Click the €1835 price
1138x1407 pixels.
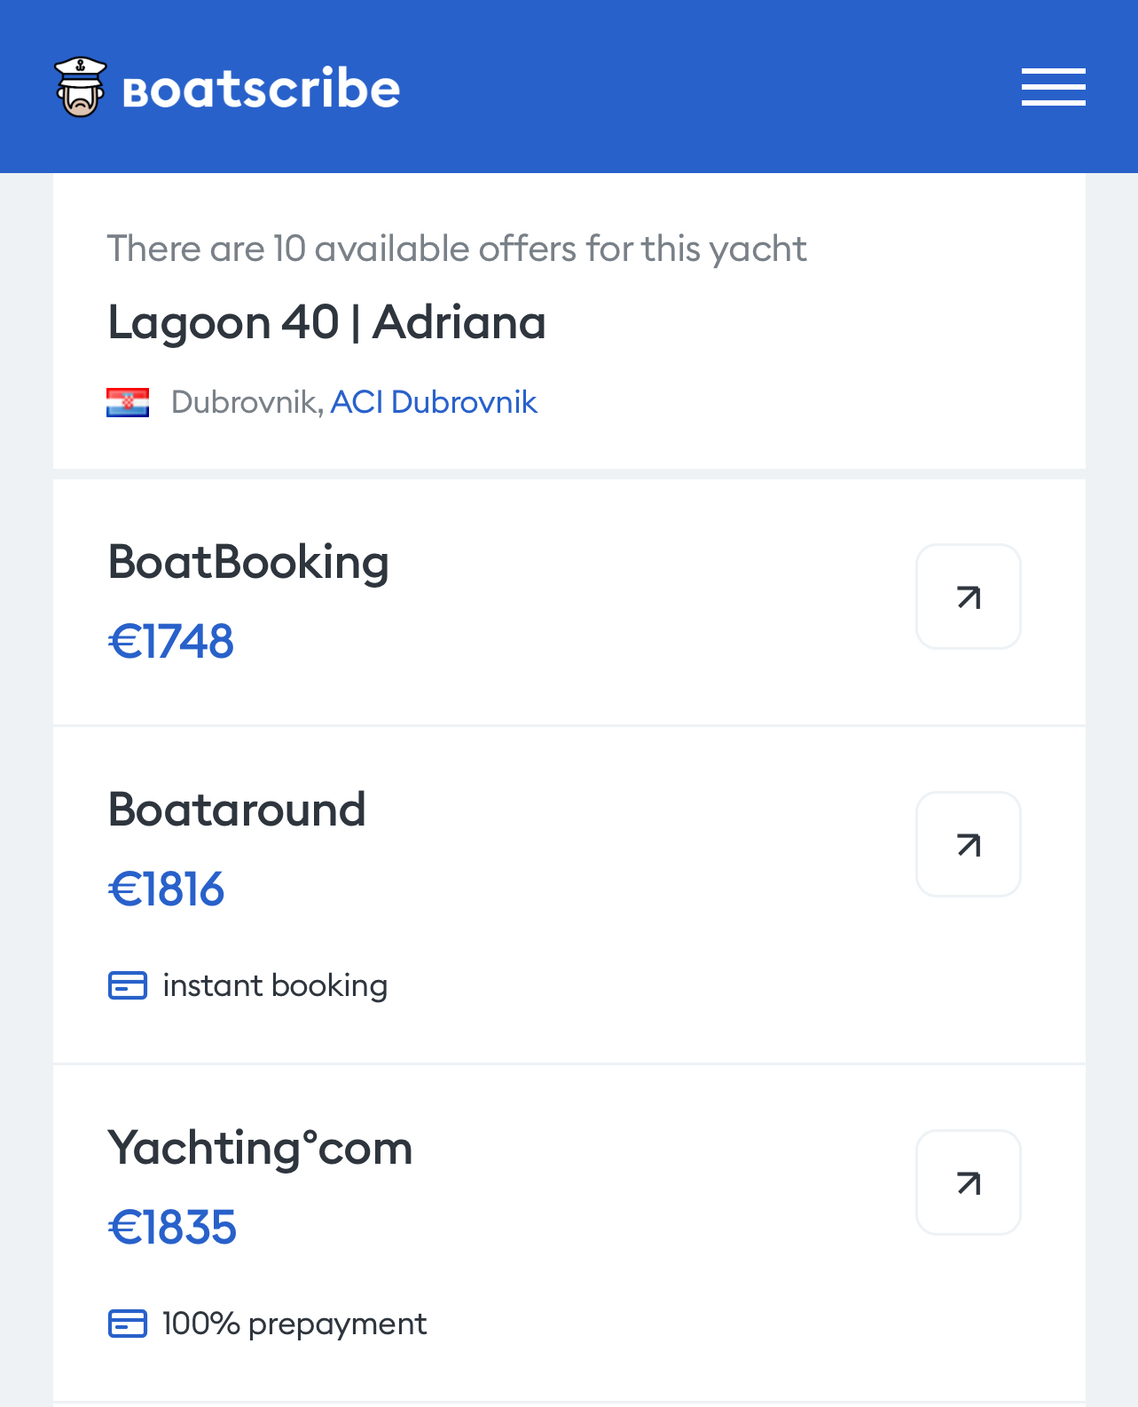tap(173, 1227)
